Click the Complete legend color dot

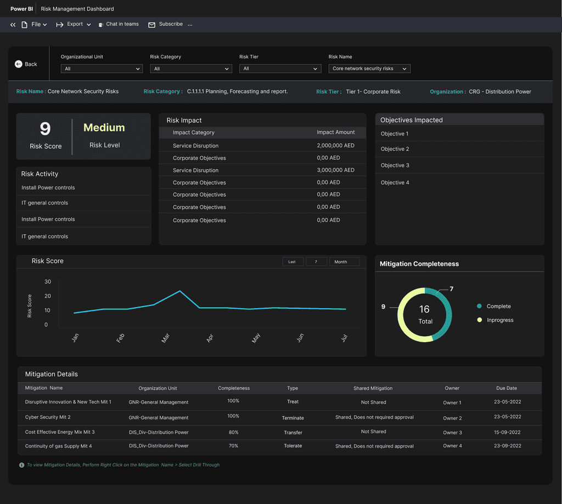pos(479,306)
